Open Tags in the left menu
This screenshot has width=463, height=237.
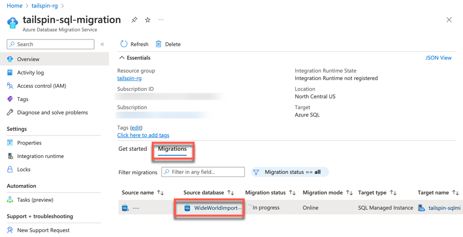pos(23,99)
